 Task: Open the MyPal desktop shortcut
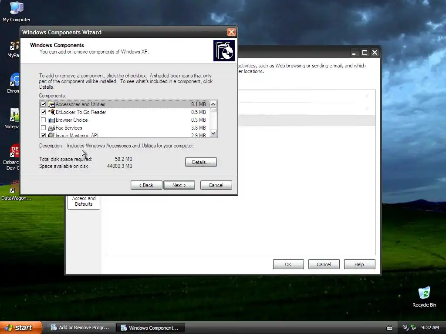(x=14, y=49)
